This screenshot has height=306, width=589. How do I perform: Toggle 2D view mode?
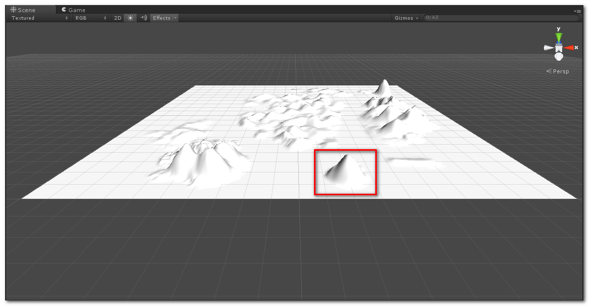click(x=117, y=18)
